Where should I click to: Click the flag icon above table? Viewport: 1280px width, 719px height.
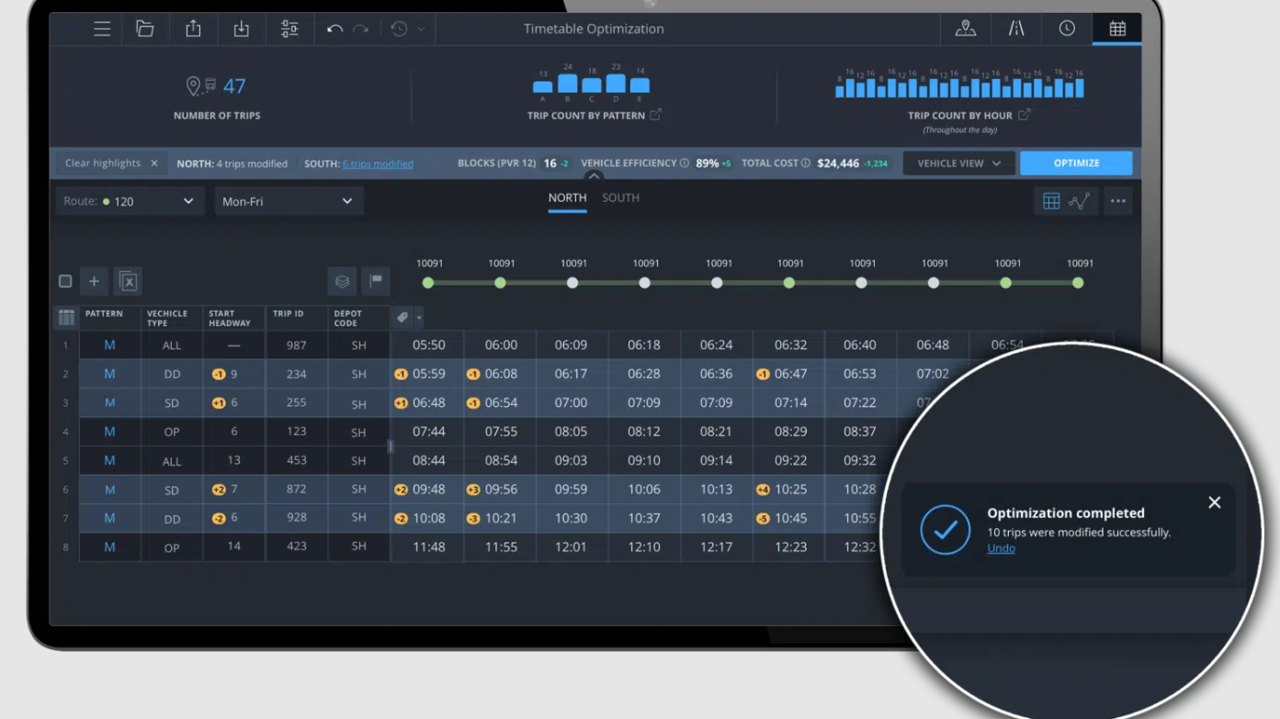(376, 282)
